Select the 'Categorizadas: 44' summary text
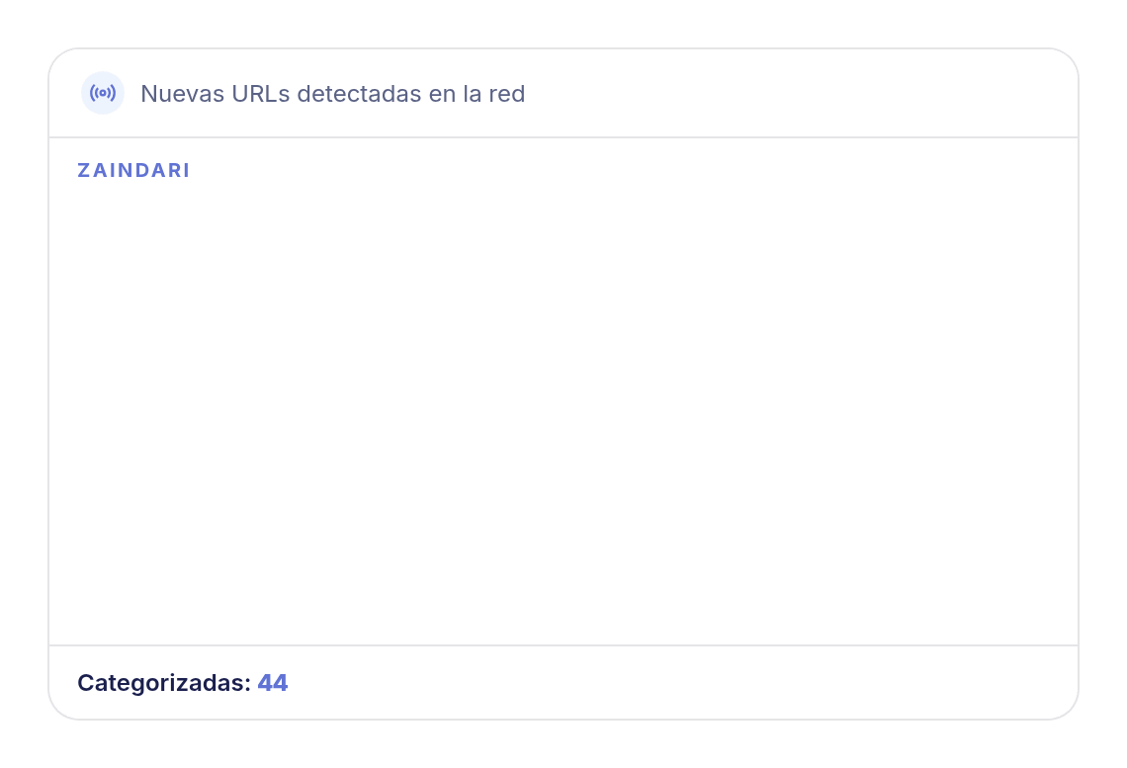This screenshot has width=1127, height=768. tap(183, 683)
